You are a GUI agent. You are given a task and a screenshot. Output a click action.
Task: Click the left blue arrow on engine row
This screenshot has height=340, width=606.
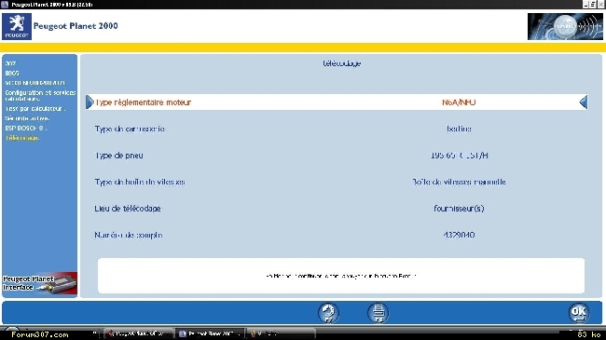pyautogui.click(x=90, y=102)
